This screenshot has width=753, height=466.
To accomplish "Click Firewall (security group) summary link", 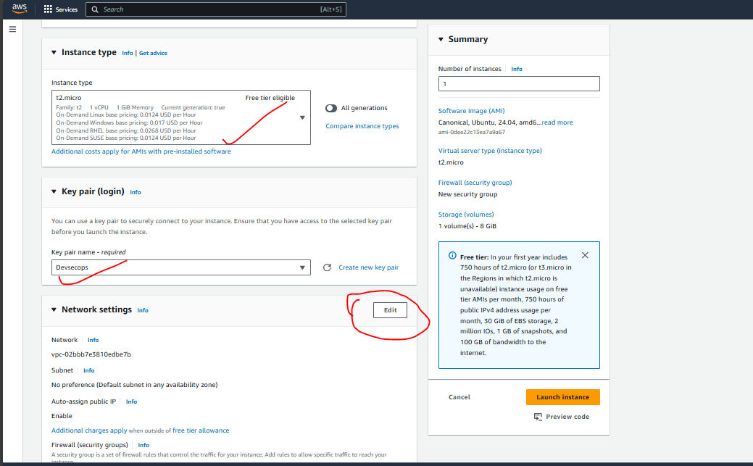I will pos(475,183).
